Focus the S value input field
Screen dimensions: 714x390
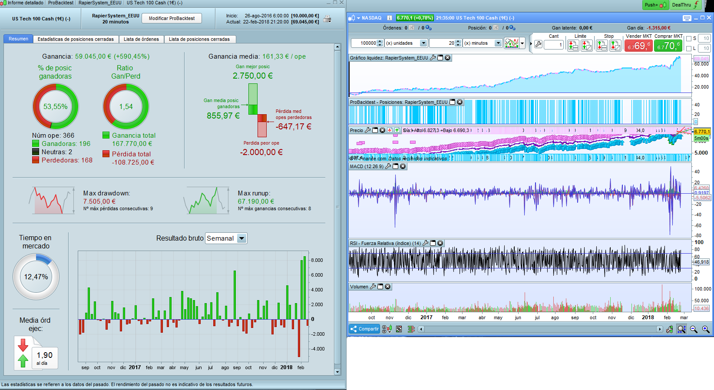pos(704,38)
